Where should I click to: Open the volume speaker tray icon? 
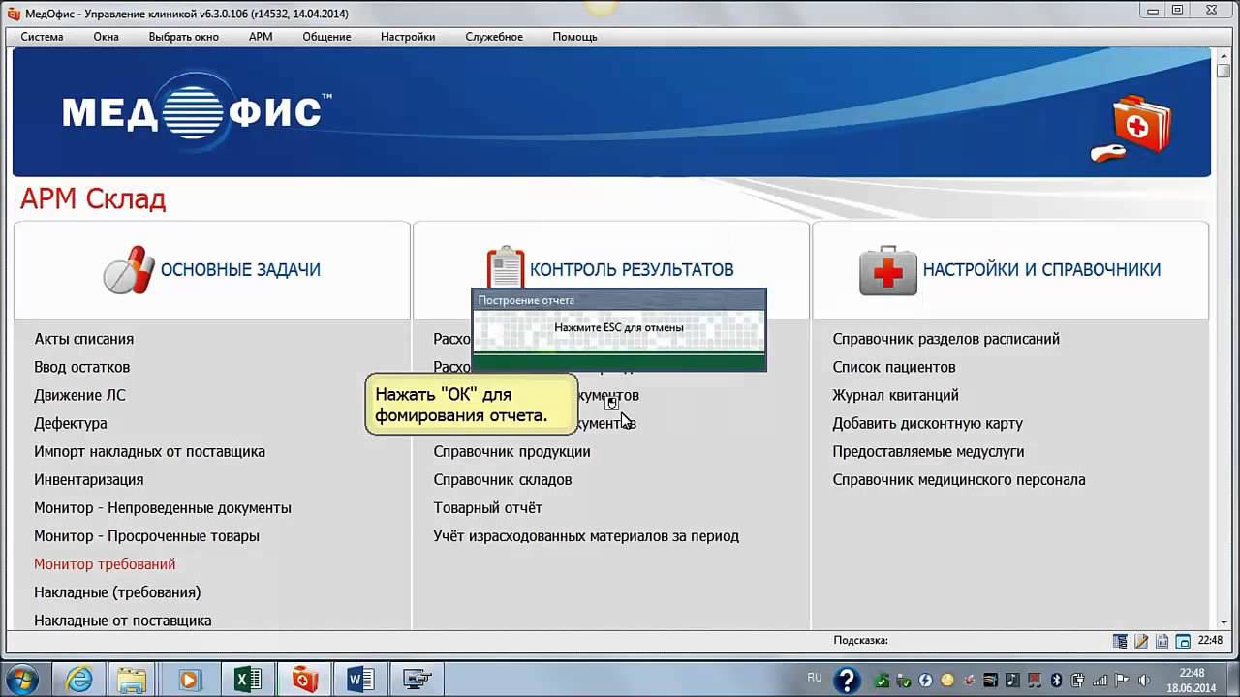pos(1143,680)
